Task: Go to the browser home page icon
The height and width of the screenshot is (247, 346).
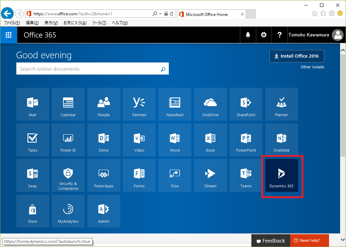Action: (x=315, y=14)
